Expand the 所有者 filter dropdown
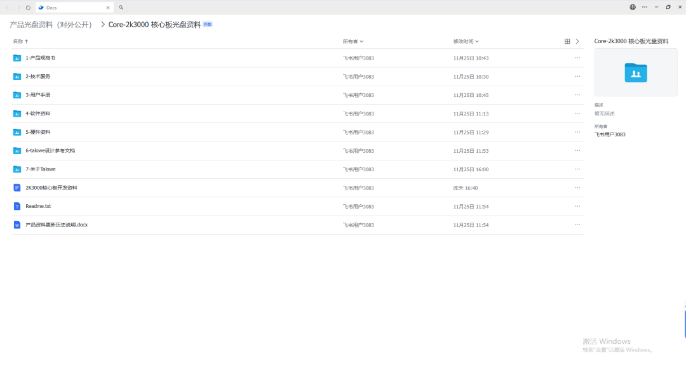This screenshot has width=686, height=371. coord(353,41)
